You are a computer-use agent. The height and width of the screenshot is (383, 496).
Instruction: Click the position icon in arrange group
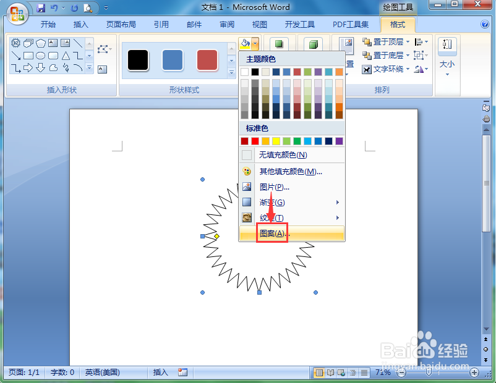347,45
